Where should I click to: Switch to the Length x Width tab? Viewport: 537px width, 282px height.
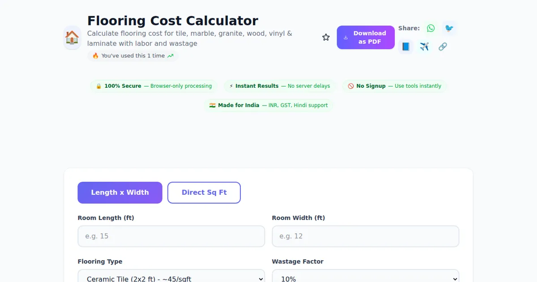point(120,192)
